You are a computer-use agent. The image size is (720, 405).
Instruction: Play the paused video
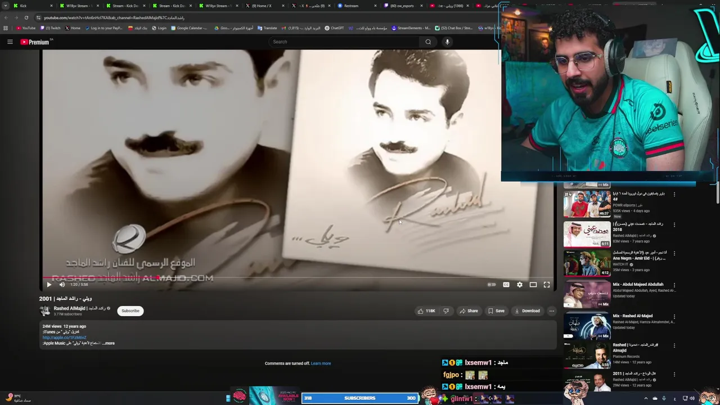click(48, 285)
